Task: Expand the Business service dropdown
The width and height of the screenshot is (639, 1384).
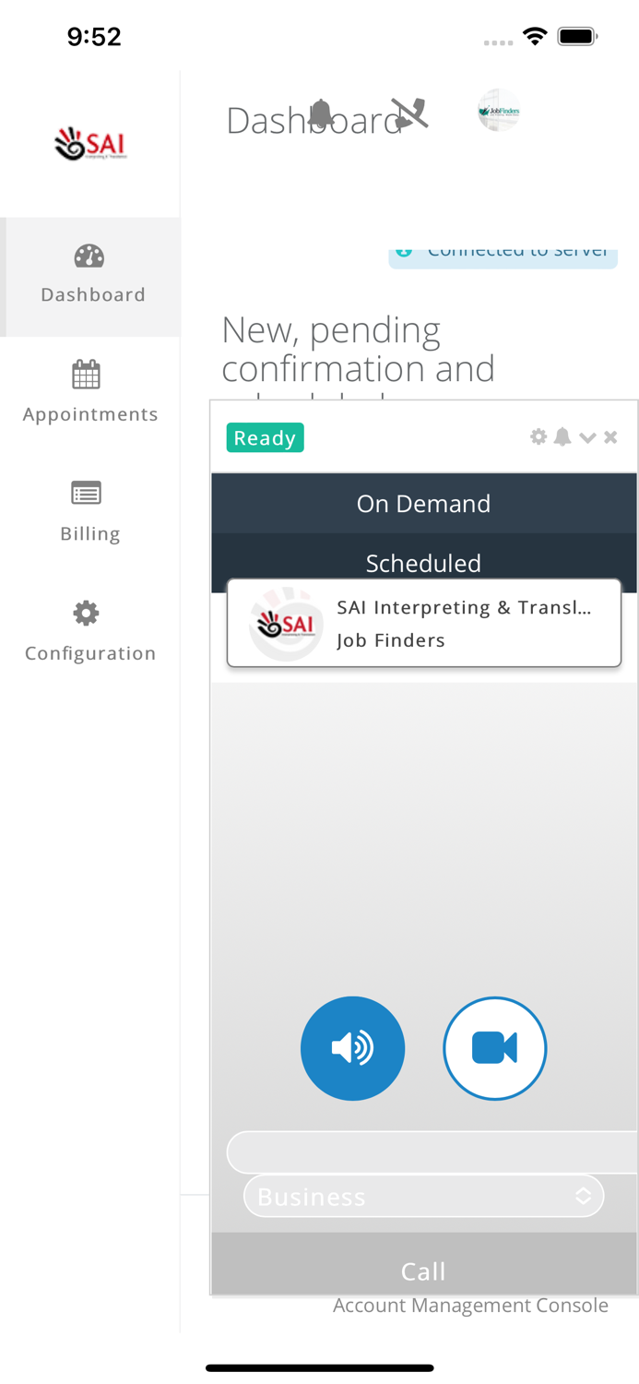Action: 423,1196
